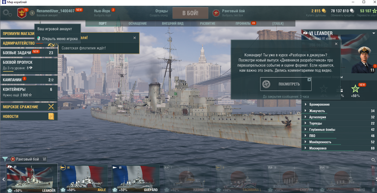Click the clan anchor emblem badge
The width and height of the screenshot is (377, 193).
[22, 13]
